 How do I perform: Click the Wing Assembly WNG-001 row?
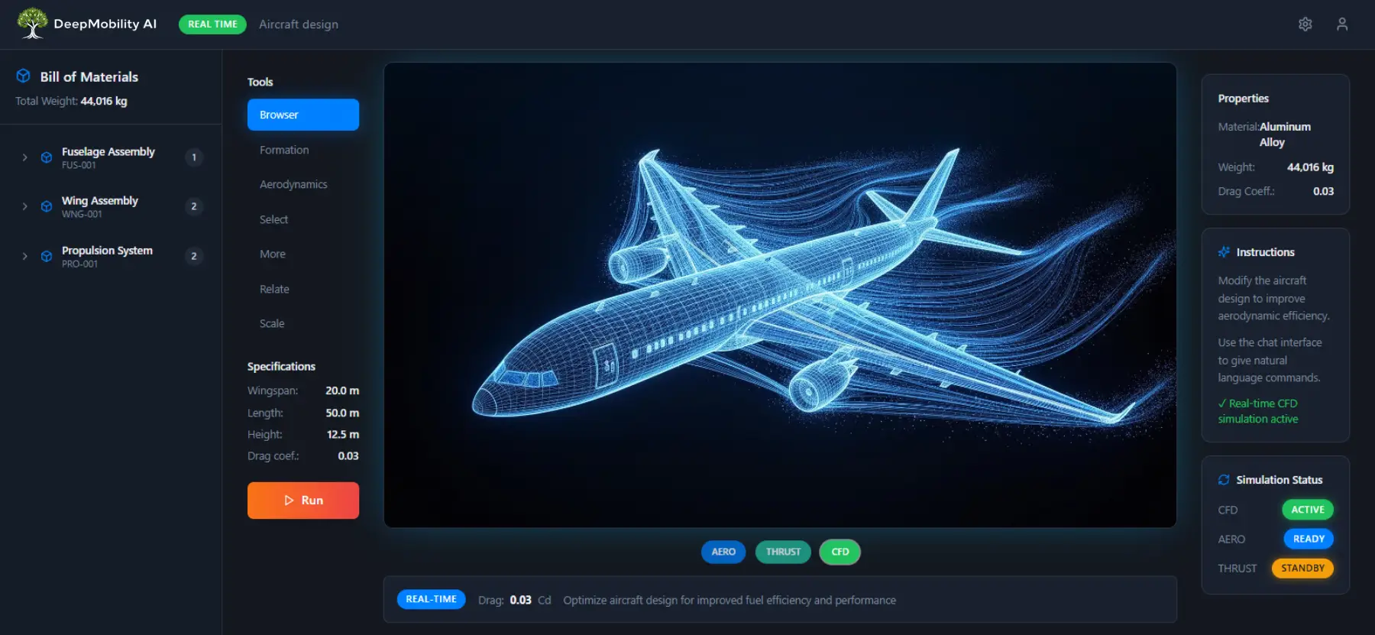point(112,206)
